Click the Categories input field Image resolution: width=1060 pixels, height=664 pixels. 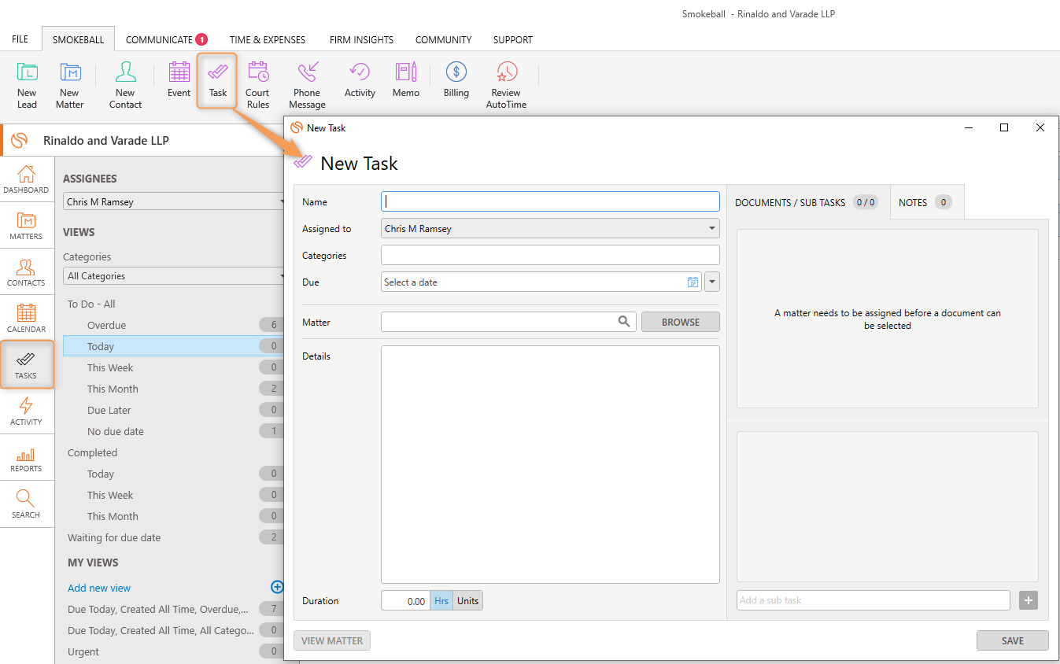pos(550,255)
